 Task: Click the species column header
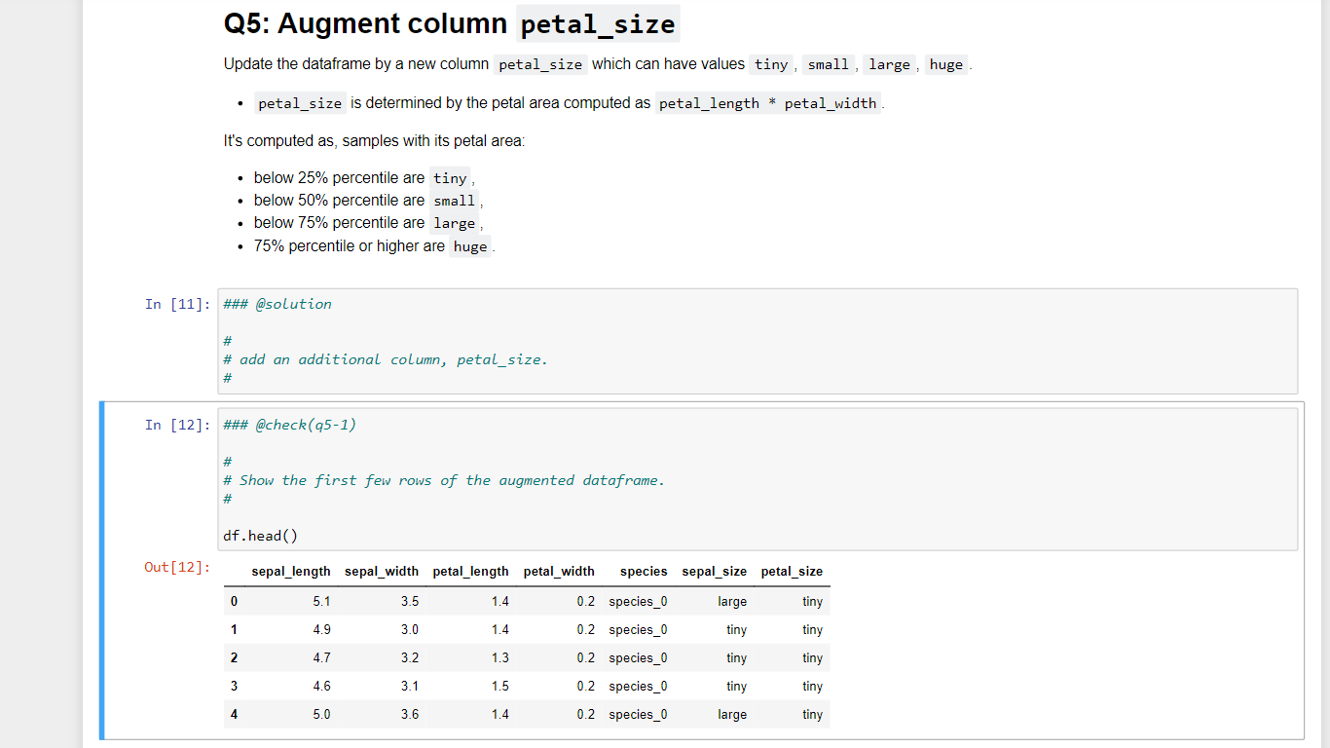click(644, 572)
